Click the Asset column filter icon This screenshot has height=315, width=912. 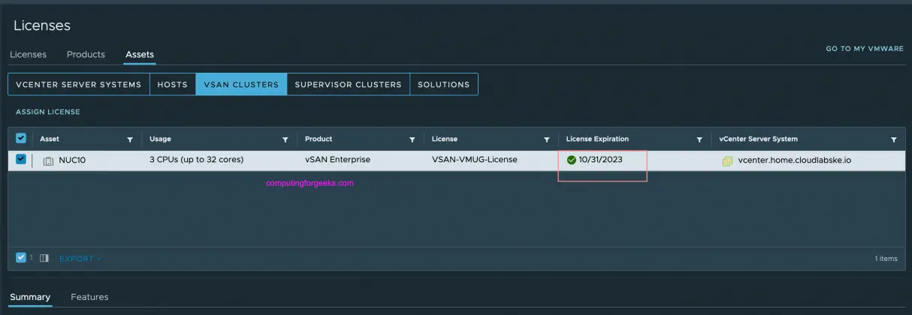coord(130,139)
